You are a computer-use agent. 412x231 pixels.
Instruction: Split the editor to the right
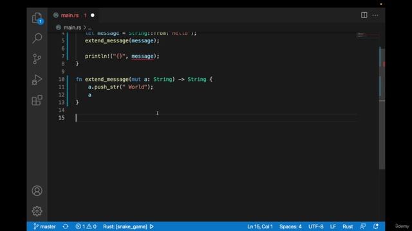[x=364, y=15]
